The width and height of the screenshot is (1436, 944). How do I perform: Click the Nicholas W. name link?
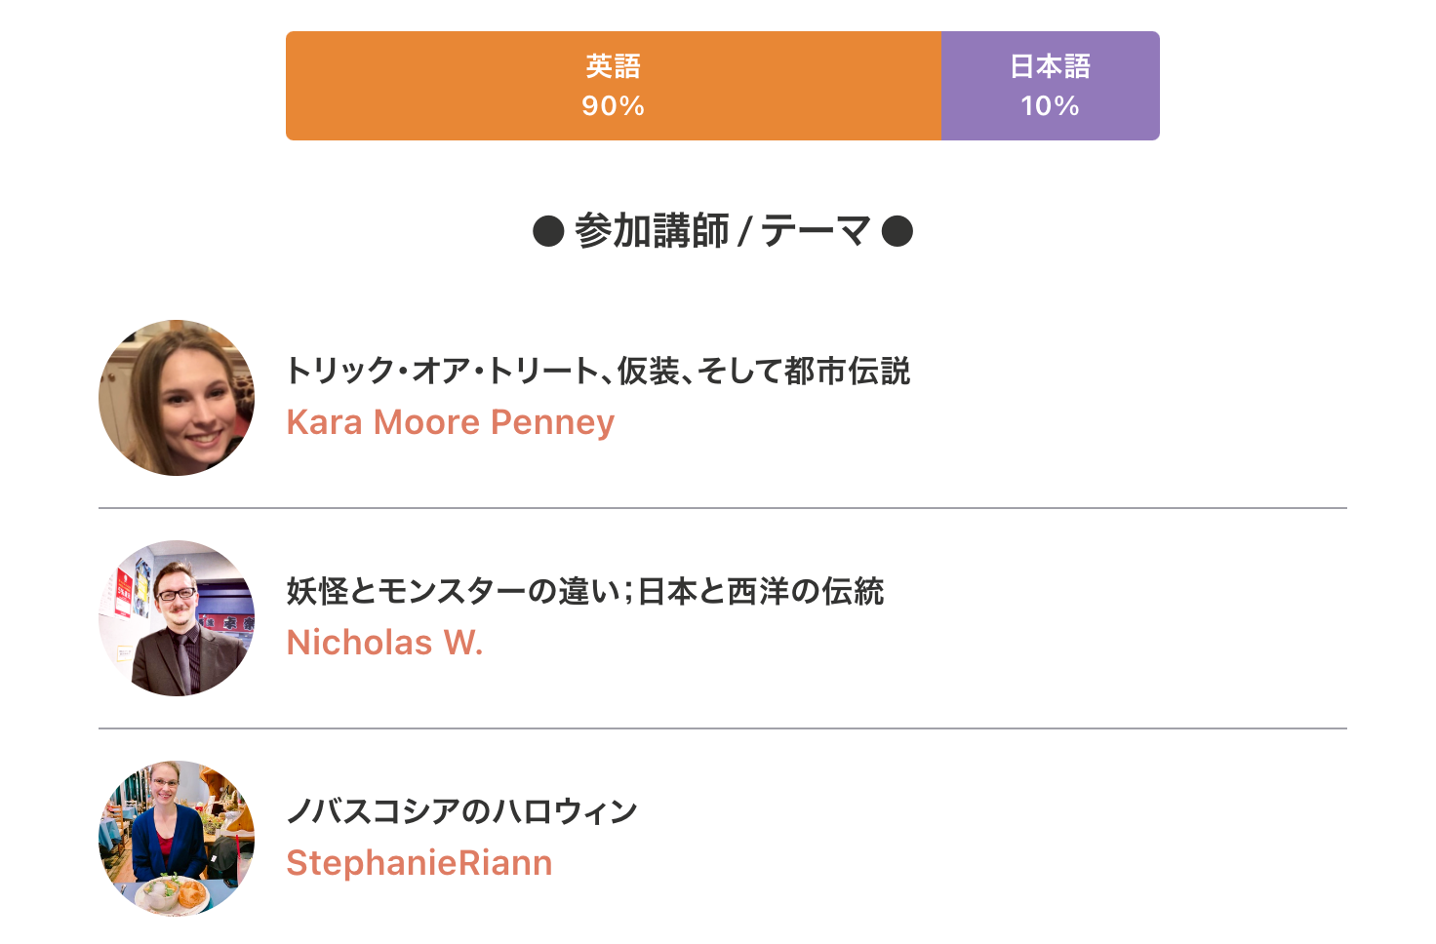coord(384,643)
